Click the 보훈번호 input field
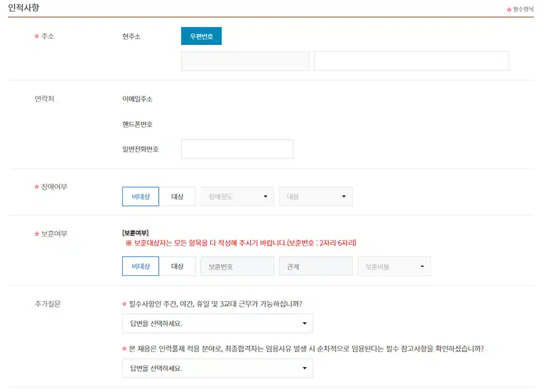Image resolution: width=544 pixels, height=392 pixels. [237, 266]
